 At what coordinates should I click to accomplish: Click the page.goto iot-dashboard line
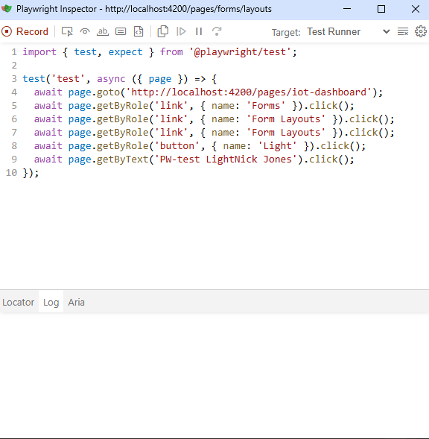point(209,92)
